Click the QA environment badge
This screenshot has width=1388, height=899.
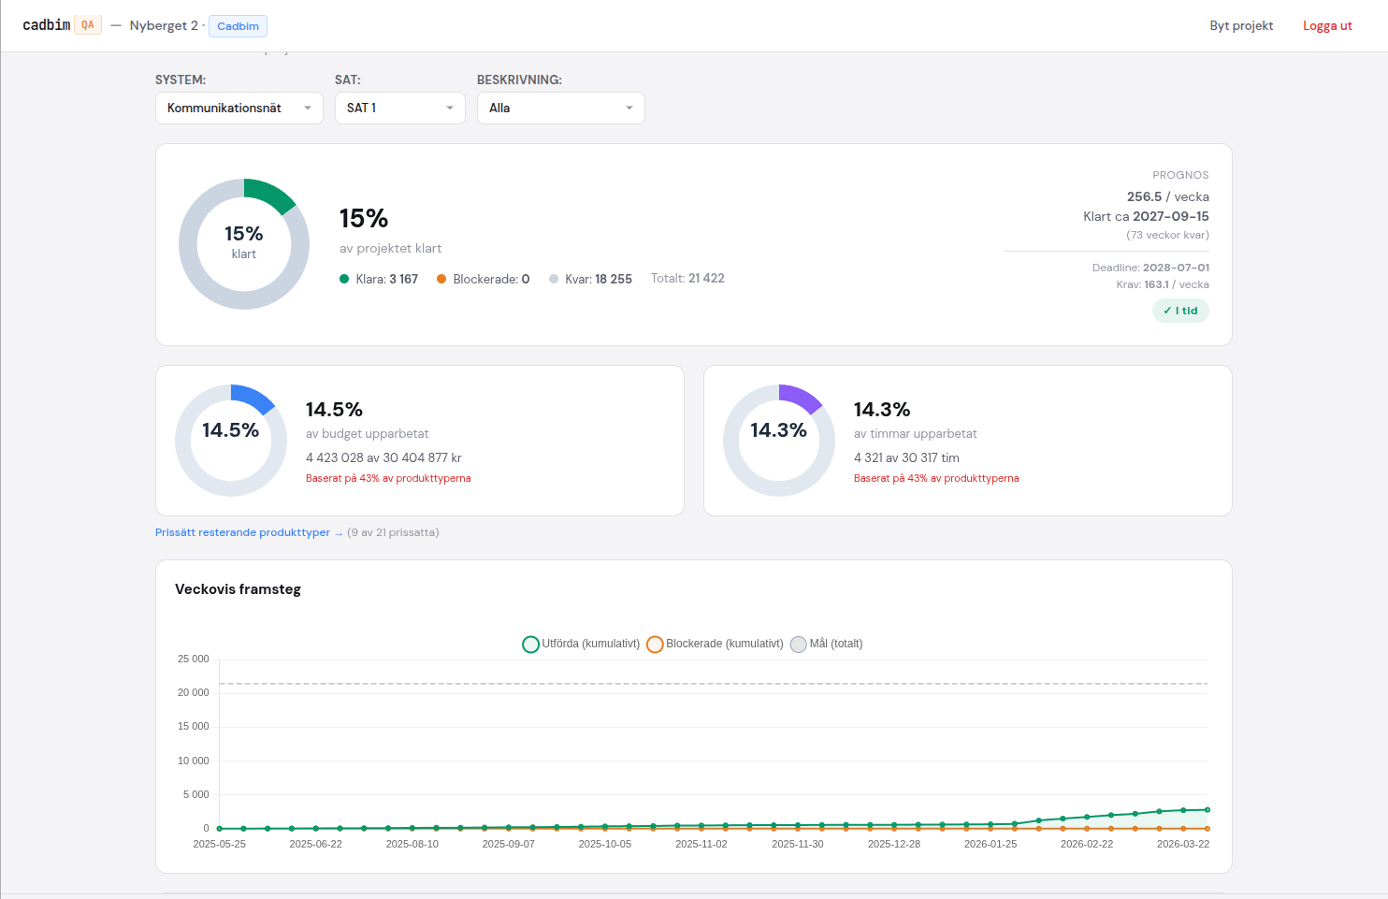point(88,25)
